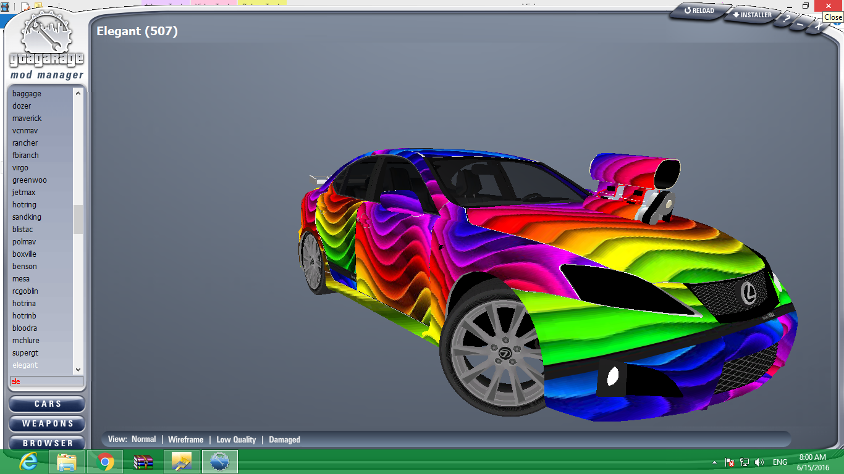Click the gtagarage mod manager logo
This screenshot has height=474, width=844.
[x=46, y=44]
